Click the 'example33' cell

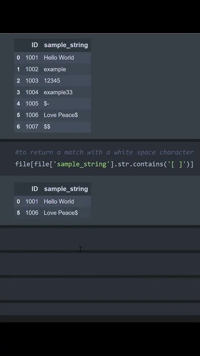coord(58,92)
